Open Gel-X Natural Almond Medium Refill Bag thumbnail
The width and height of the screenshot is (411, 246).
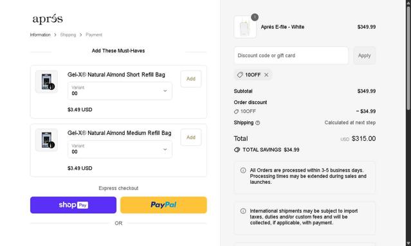tap(47, 140)
